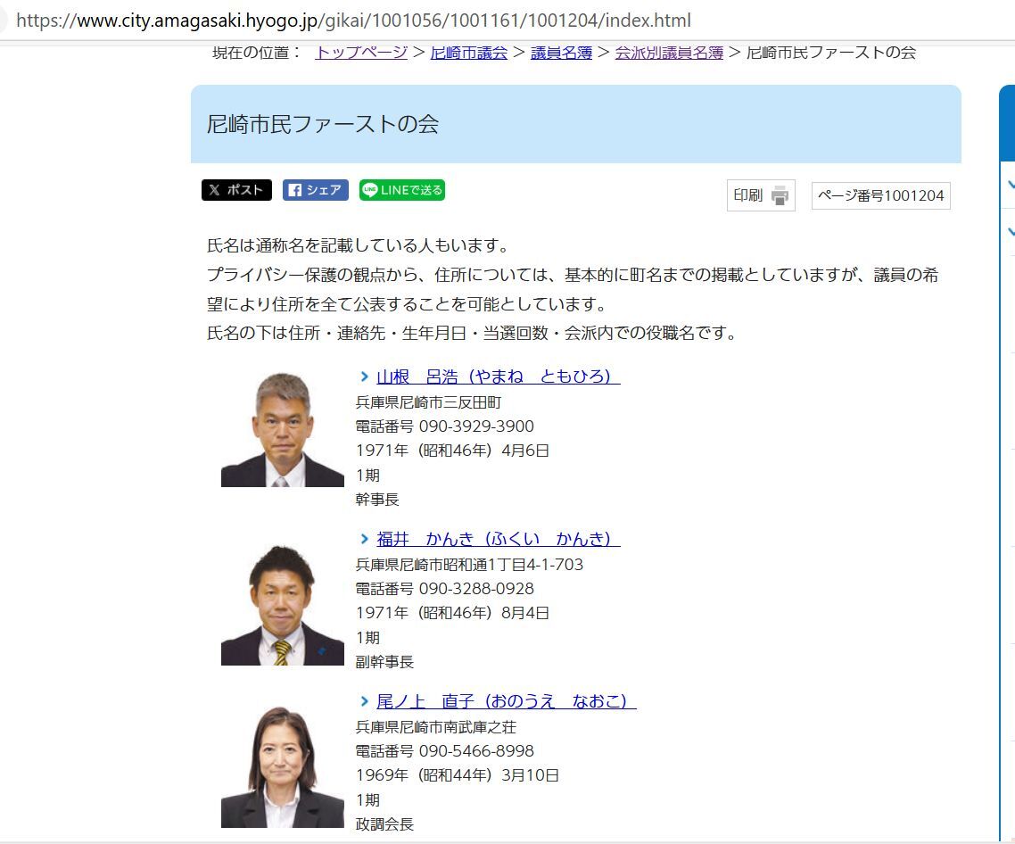Click address 兵庫県尼崎市南武庫之荘

point(436,727)
